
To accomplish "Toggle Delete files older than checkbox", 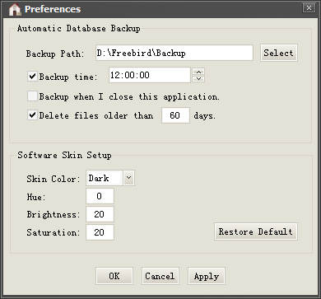I will (x=32, y=115).
